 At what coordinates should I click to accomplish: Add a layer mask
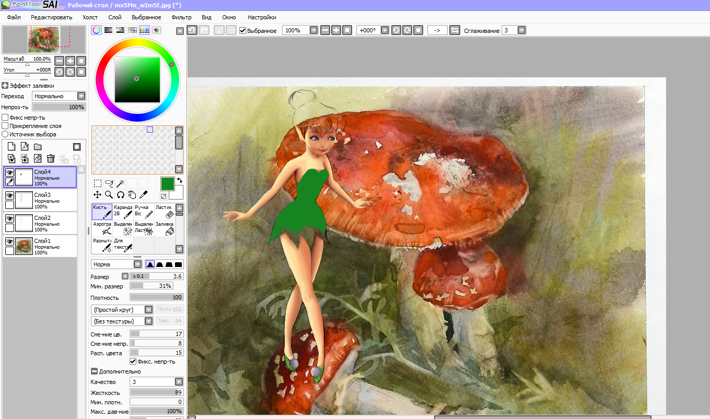(77, 147)
